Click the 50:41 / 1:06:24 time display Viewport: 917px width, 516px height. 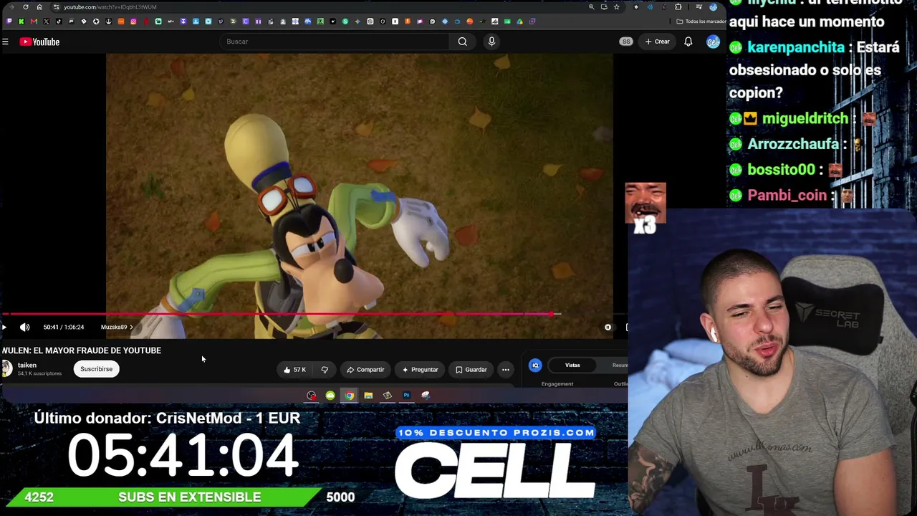(x=64, y=327)
